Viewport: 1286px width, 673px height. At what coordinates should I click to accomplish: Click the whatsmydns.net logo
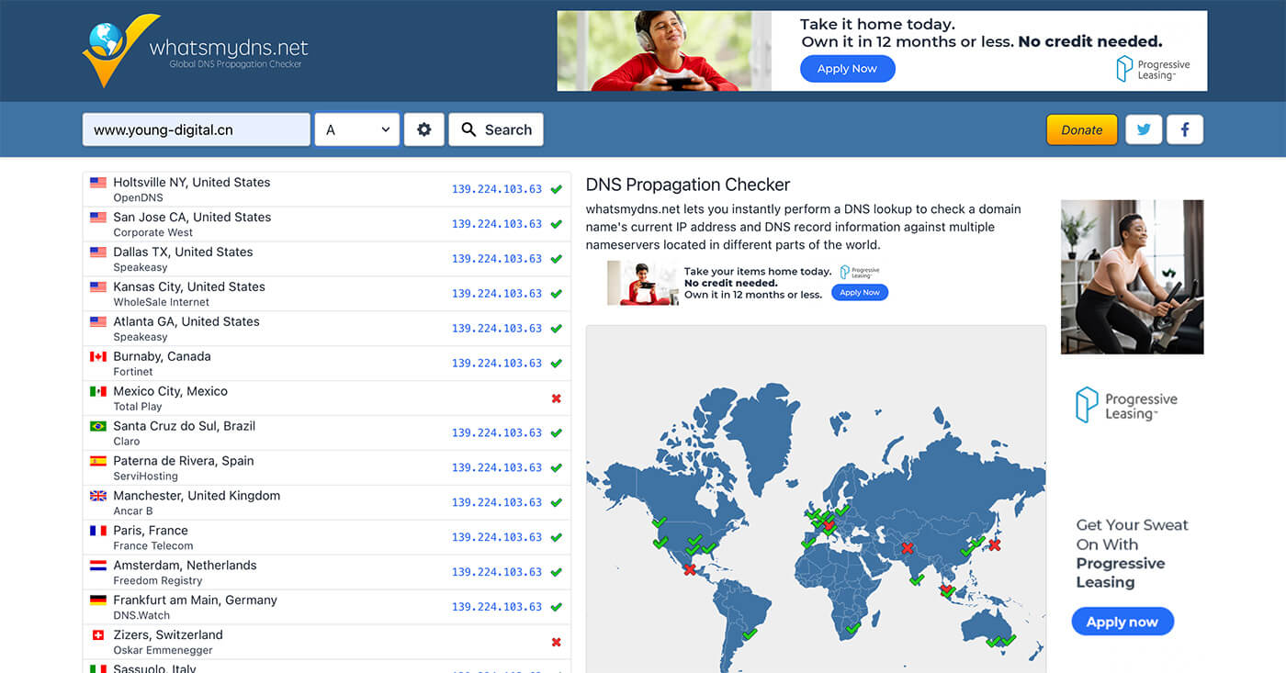pos(195,50)
